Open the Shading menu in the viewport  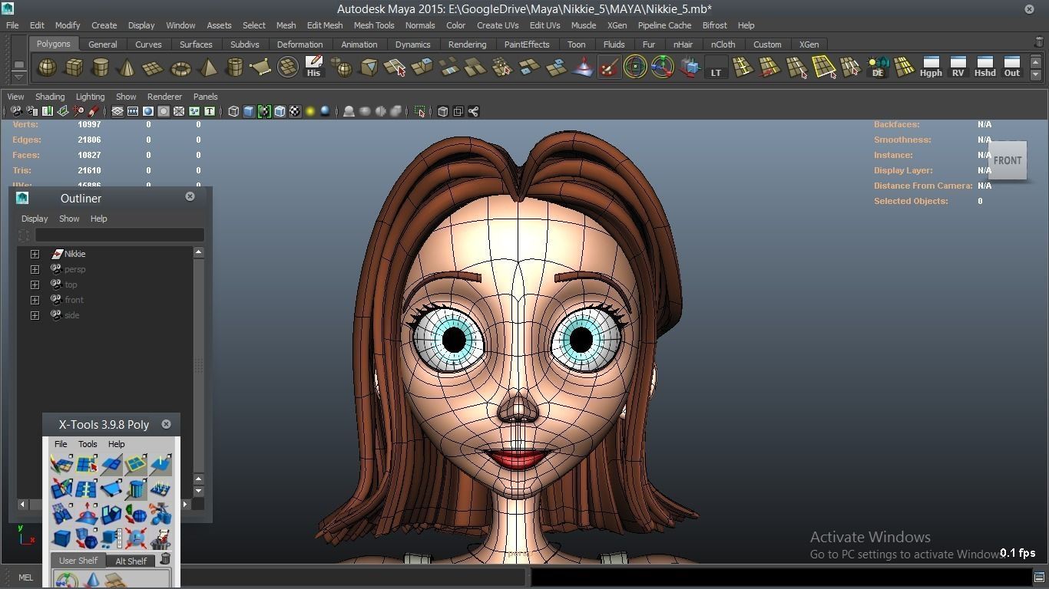pyautogui.click(x=50, y=97)
